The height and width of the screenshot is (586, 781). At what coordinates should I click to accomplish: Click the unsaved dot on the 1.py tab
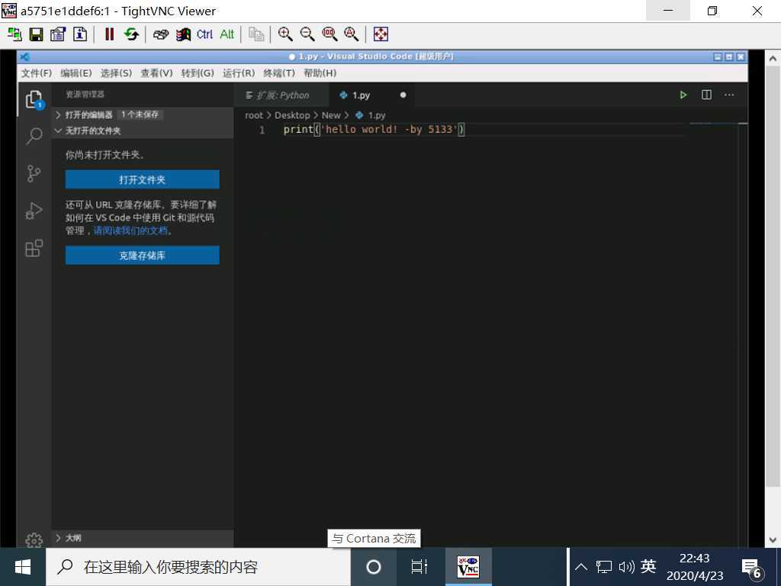pyautogui.click(x=403, y=95)
